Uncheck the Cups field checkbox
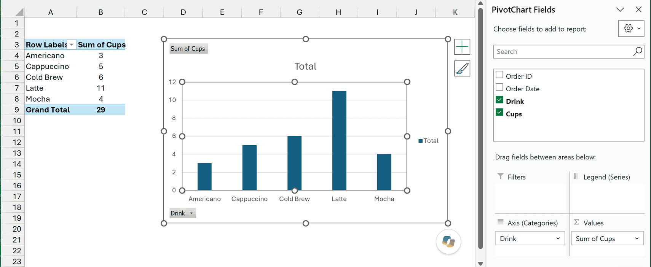This screenshot has height=267, width=651. pyautogui.click(x=499, y=112)
